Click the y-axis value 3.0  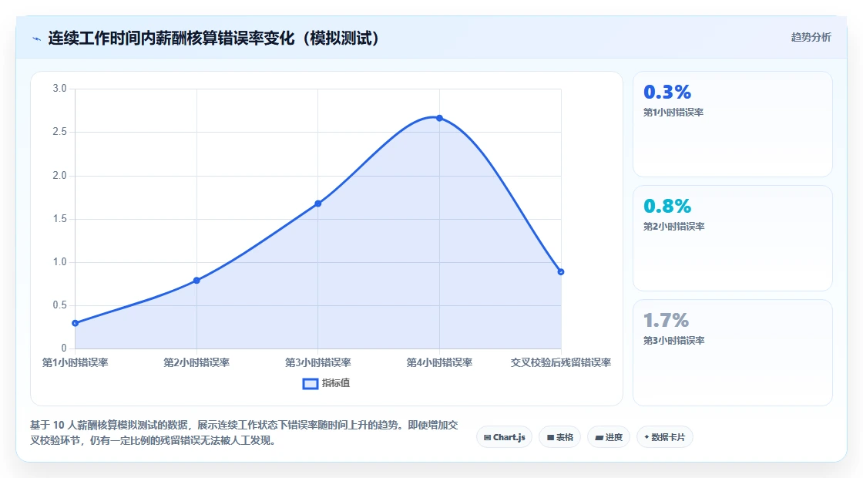[59, 89]
